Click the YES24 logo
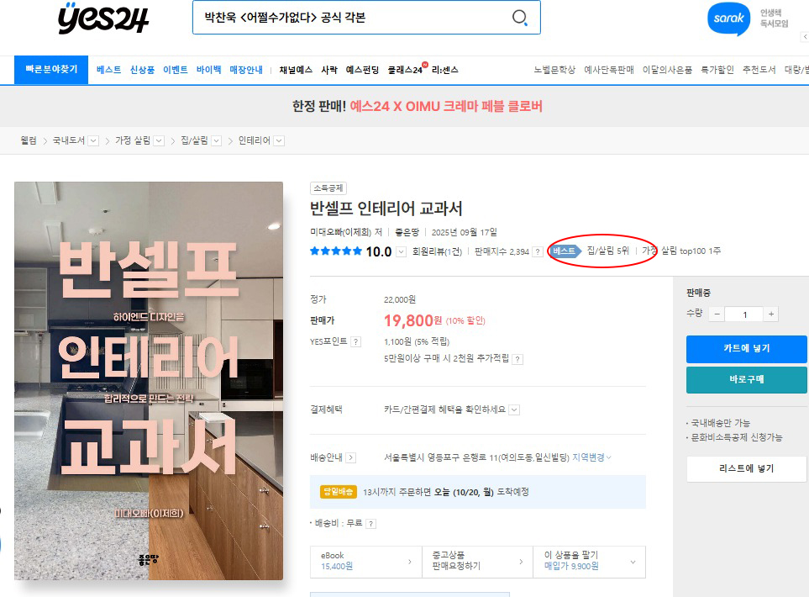The width and height of the screenshot is (809, 597). coord(102,18)
